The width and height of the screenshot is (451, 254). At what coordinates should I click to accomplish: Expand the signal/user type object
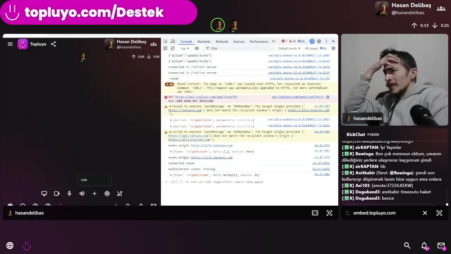point(171,152)
